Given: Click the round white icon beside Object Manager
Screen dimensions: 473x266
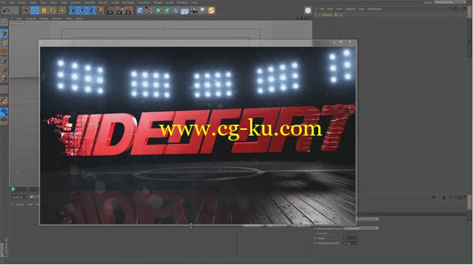Looking at the screenshot, I should tap(307, 11).
